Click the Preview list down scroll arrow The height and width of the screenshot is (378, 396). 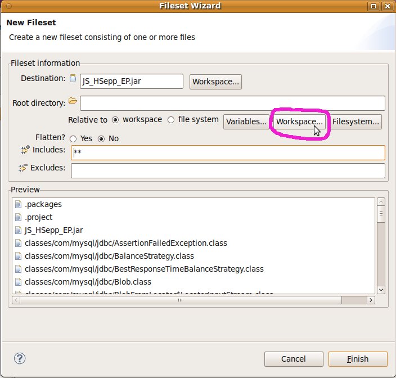[x=381, y=289]
